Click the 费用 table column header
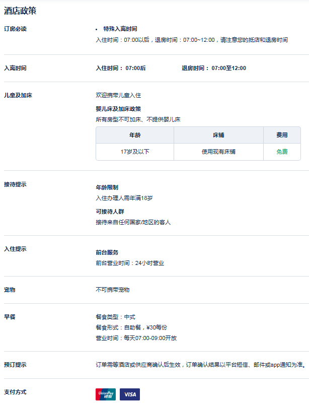 [282, 135]
